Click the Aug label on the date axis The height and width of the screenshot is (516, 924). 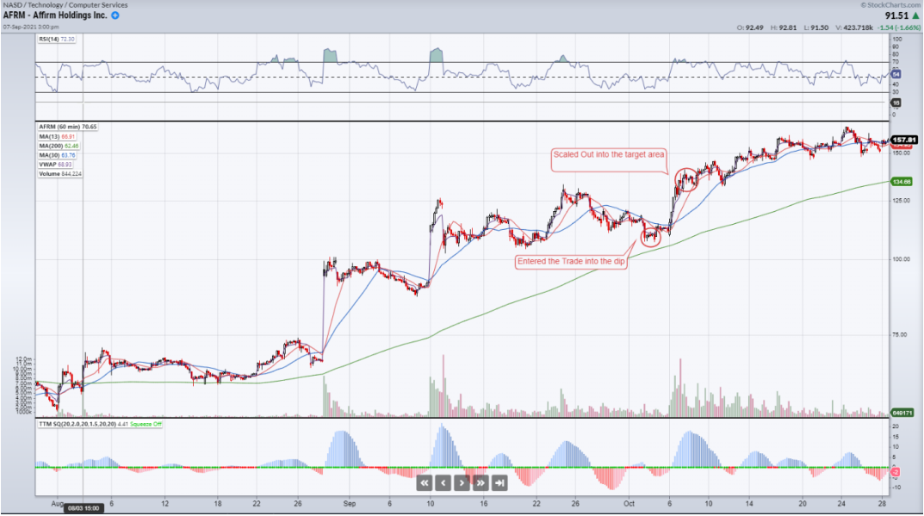coord(57,504)
